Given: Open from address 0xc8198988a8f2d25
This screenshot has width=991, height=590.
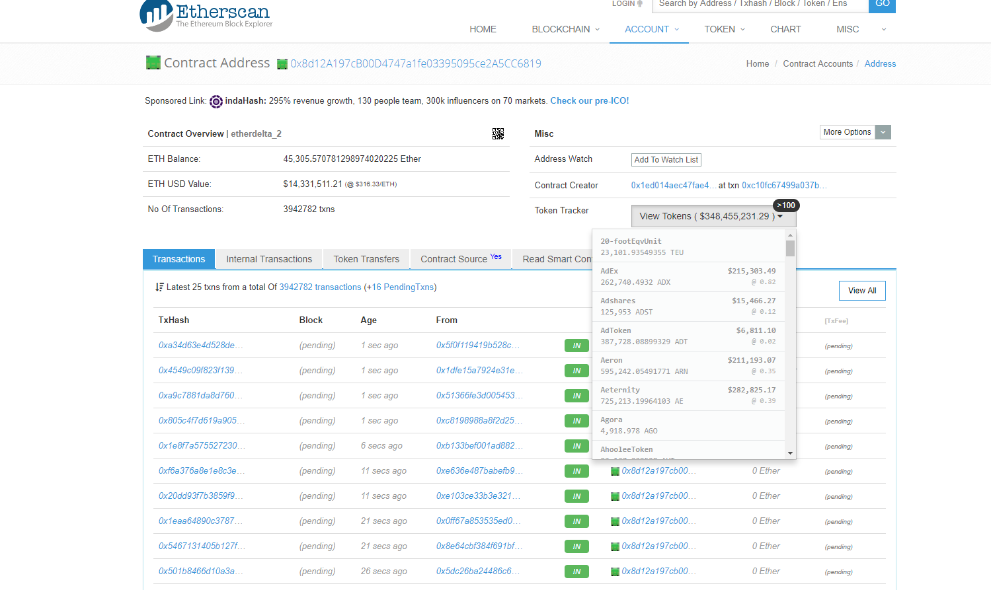Looking at the screenshot, I should click(479, 421).
